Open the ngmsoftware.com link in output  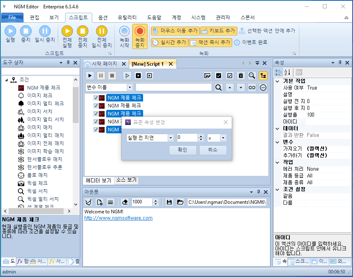tap(118, 218)
